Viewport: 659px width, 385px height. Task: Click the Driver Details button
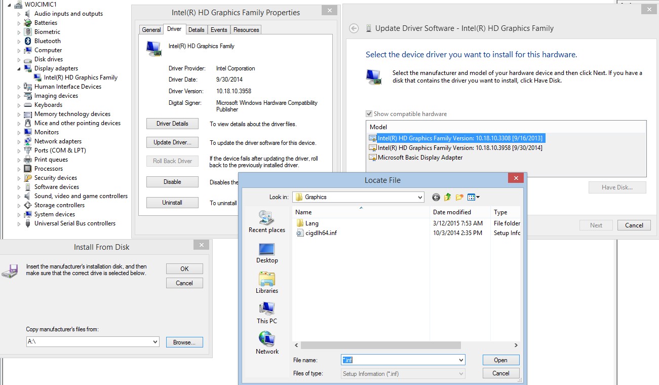pos(172,124)
